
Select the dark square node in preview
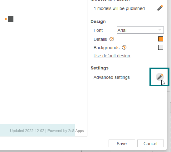click(x=11, y=19)
